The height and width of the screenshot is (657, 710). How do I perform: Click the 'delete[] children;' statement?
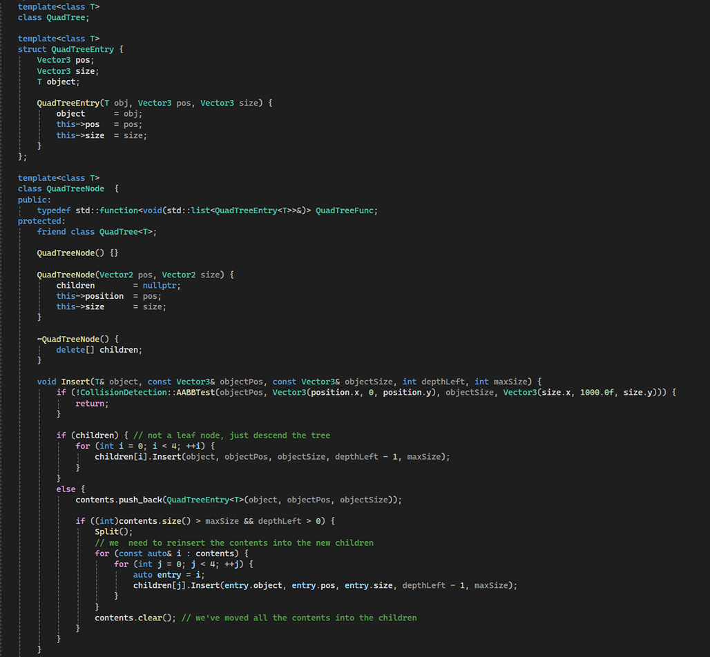(99, 350)
